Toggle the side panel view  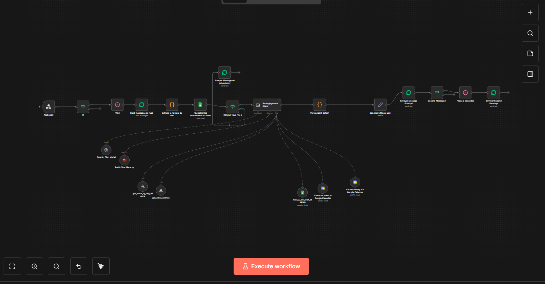530,74
